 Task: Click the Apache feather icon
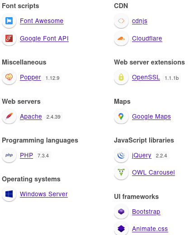coord(9,116)
